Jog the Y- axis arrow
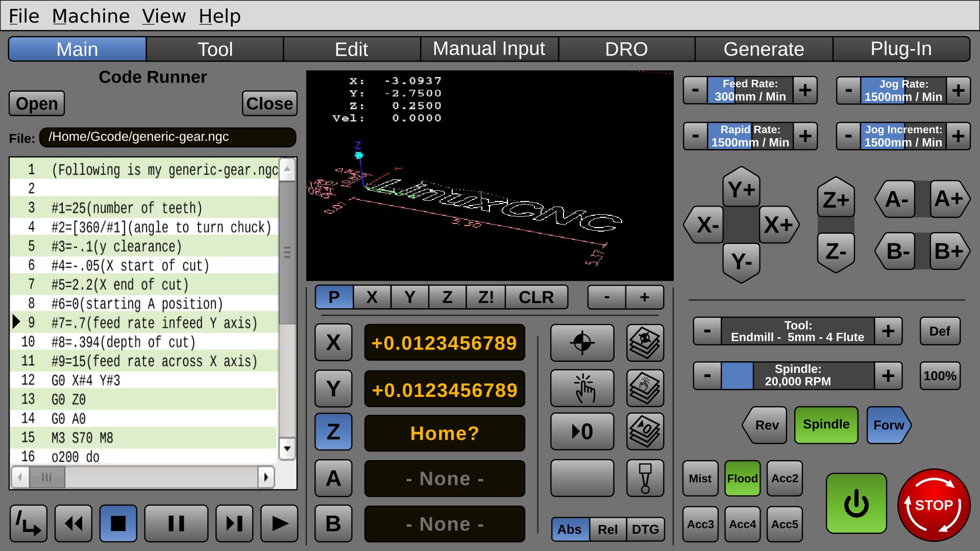This screenshot has height=551, width=980. [x=741, y=263]
